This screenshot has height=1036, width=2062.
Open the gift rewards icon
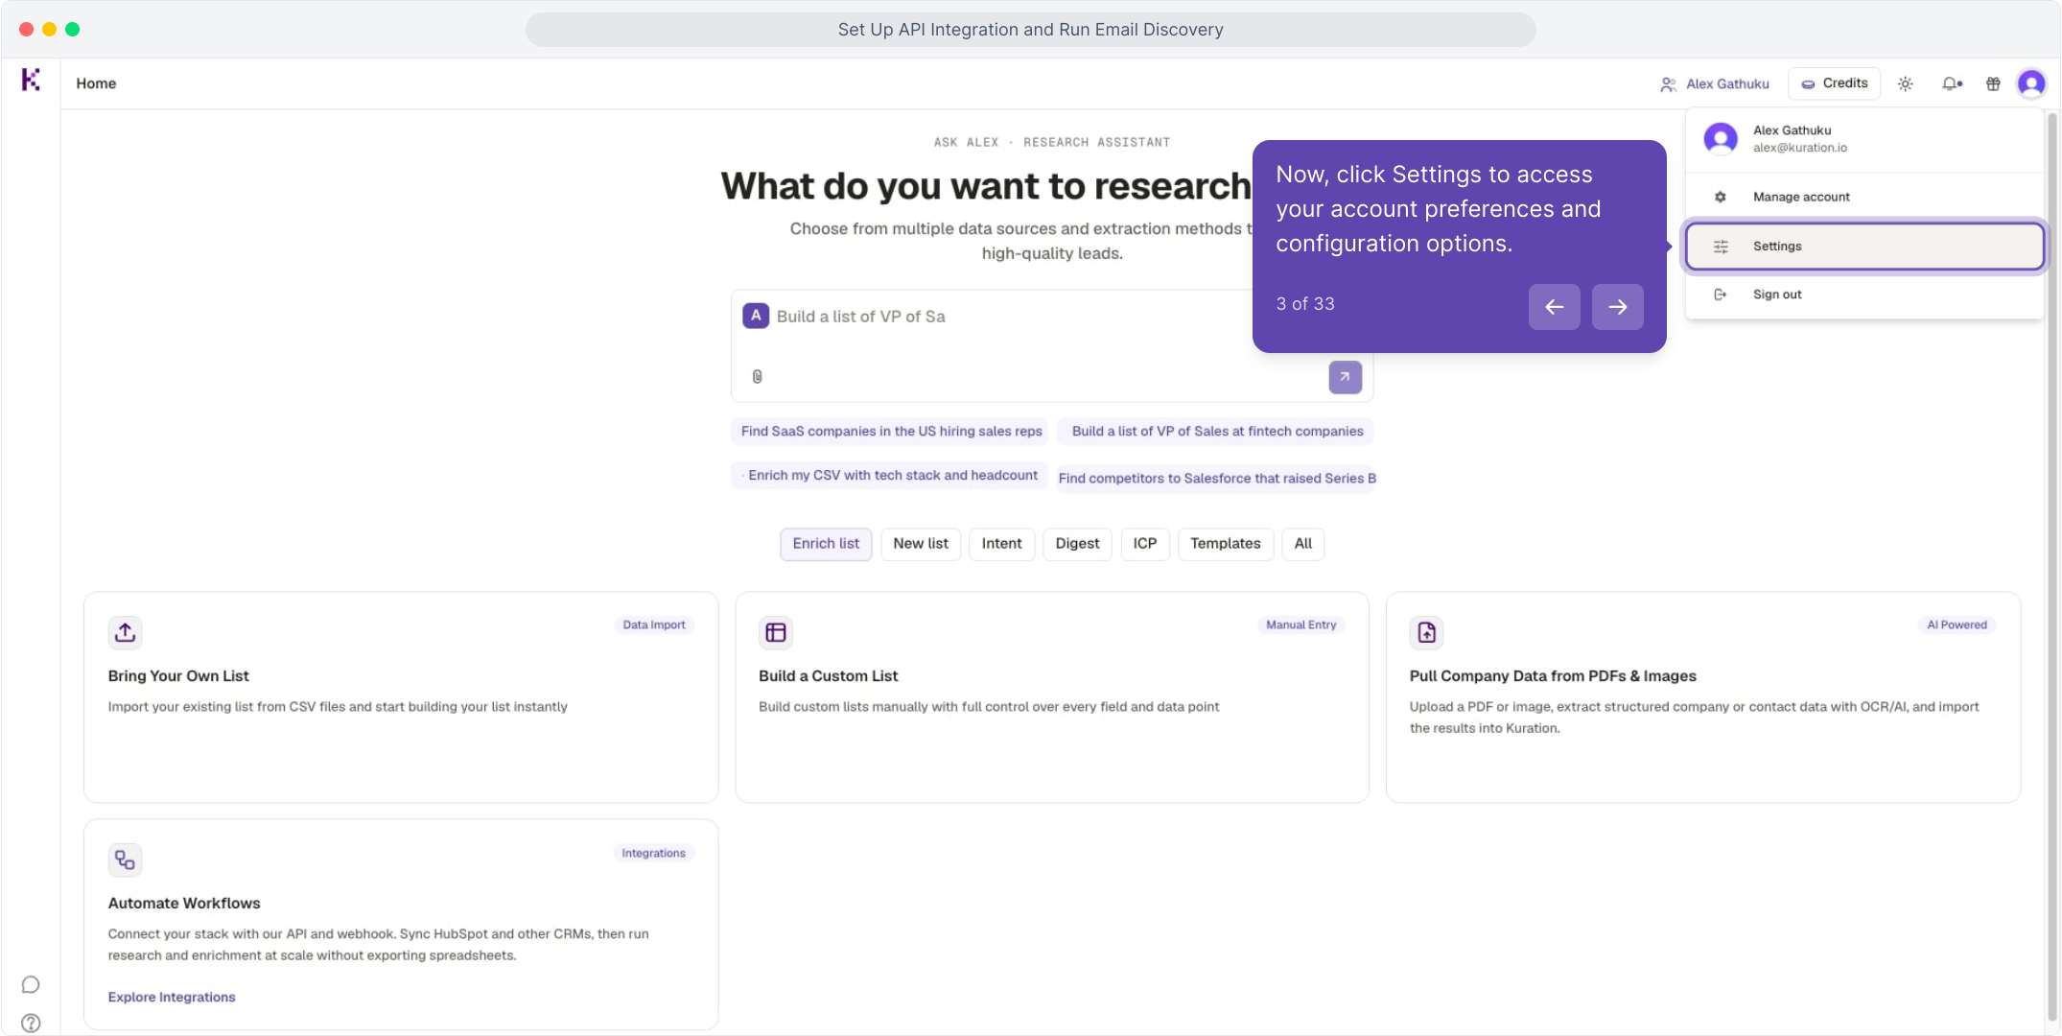(x=1993, y=83)
